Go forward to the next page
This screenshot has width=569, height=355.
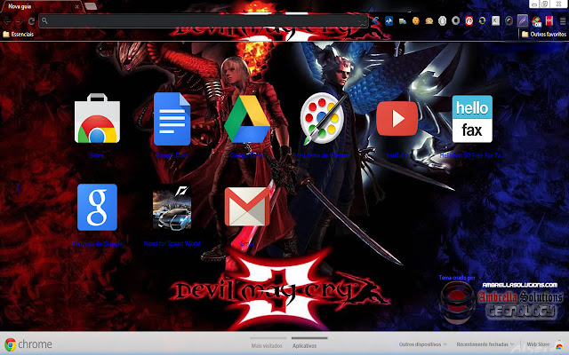pyautogui.click(x=19, y=21)
